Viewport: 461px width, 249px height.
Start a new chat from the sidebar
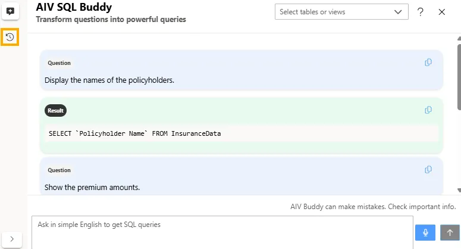(10, 11)
